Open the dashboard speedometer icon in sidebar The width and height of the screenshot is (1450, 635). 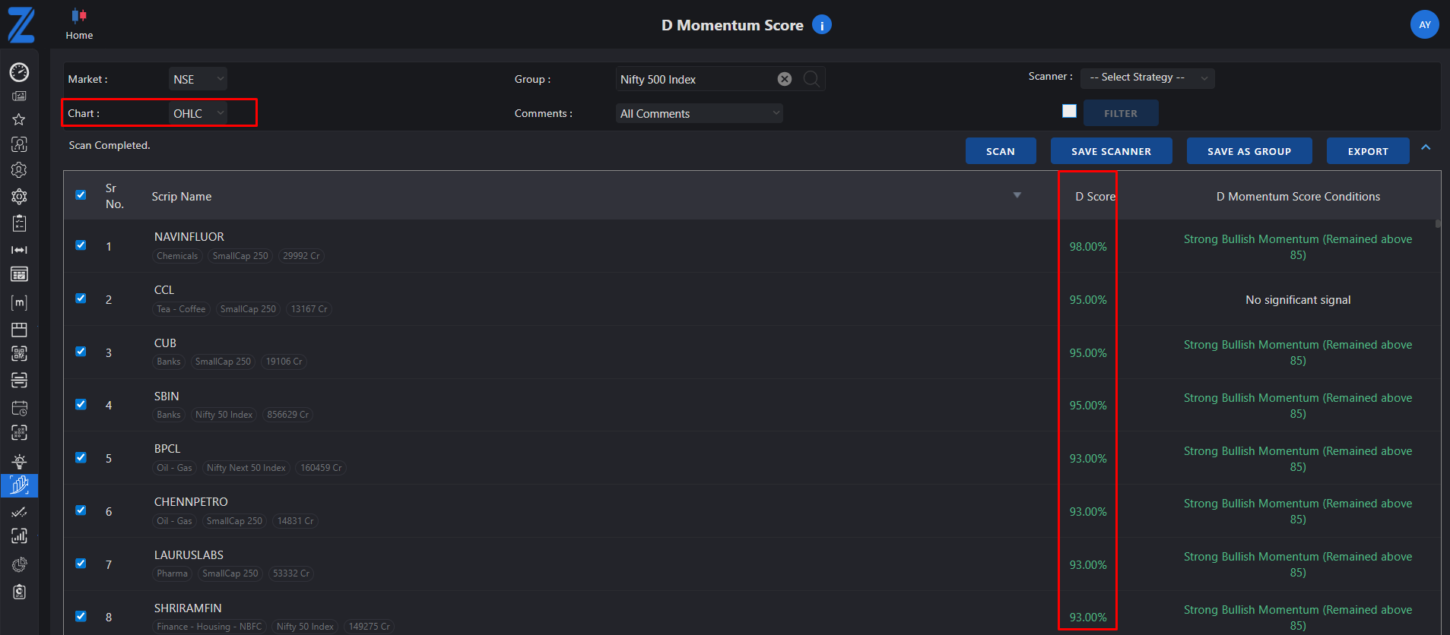pos(19,72)
